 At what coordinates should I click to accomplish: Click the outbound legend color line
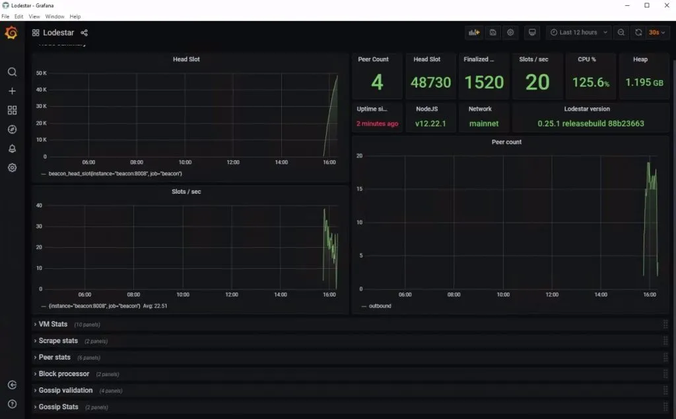tap(364, 306)
